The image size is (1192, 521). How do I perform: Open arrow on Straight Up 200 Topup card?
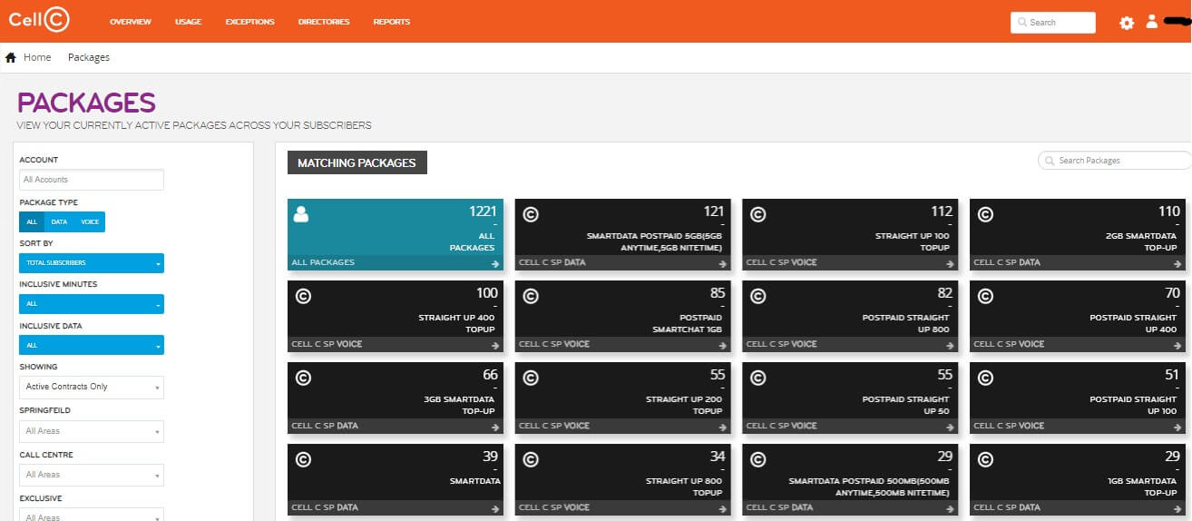[723, 427]
